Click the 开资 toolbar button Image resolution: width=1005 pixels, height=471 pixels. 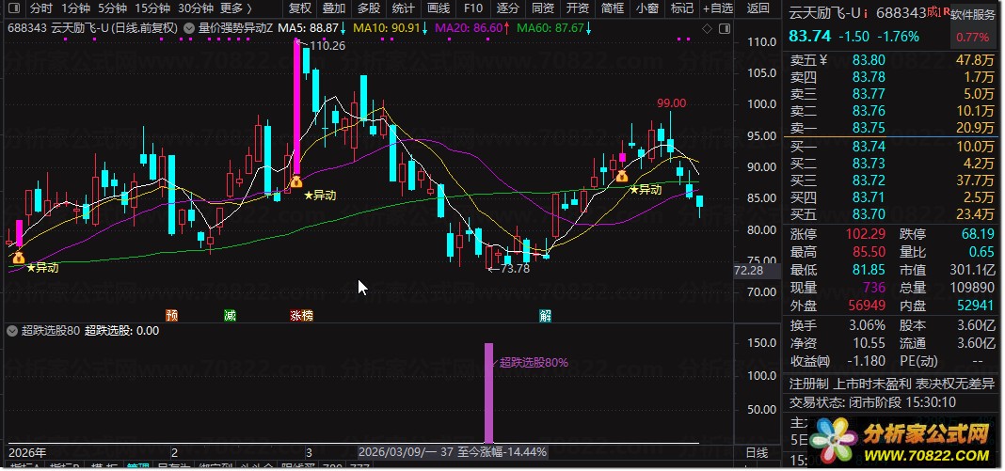578,8
